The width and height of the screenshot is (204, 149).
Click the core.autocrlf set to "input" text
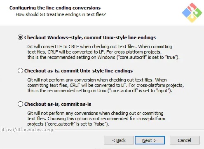pos(140,91)
